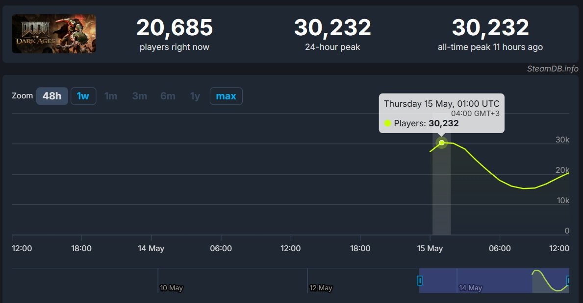Select the 48h zoom range
This screenshot has width=583, height=303.
pos(52,96)
